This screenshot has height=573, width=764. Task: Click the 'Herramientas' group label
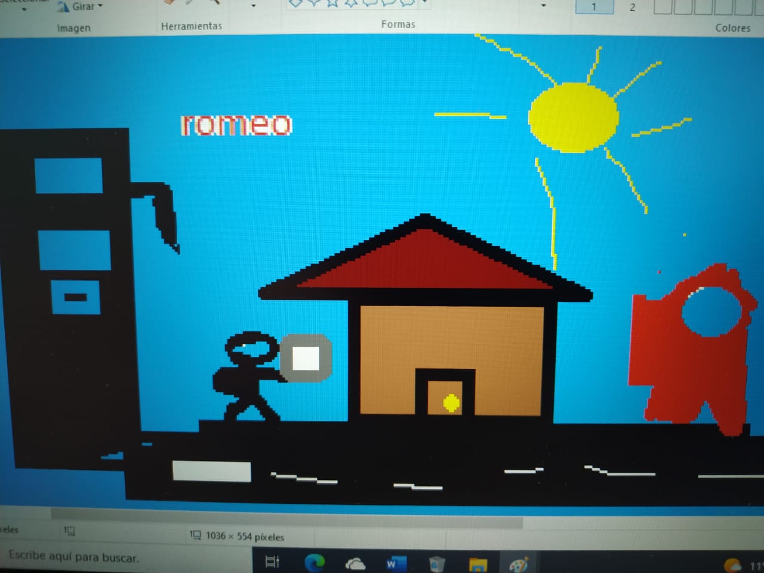click(x=191, y=26)
